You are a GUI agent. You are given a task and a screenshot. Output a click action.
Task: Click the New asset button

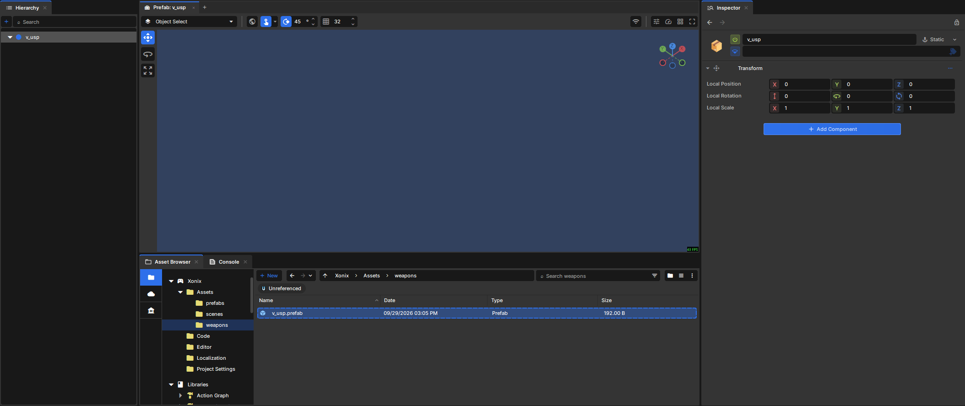click(269, 276)
